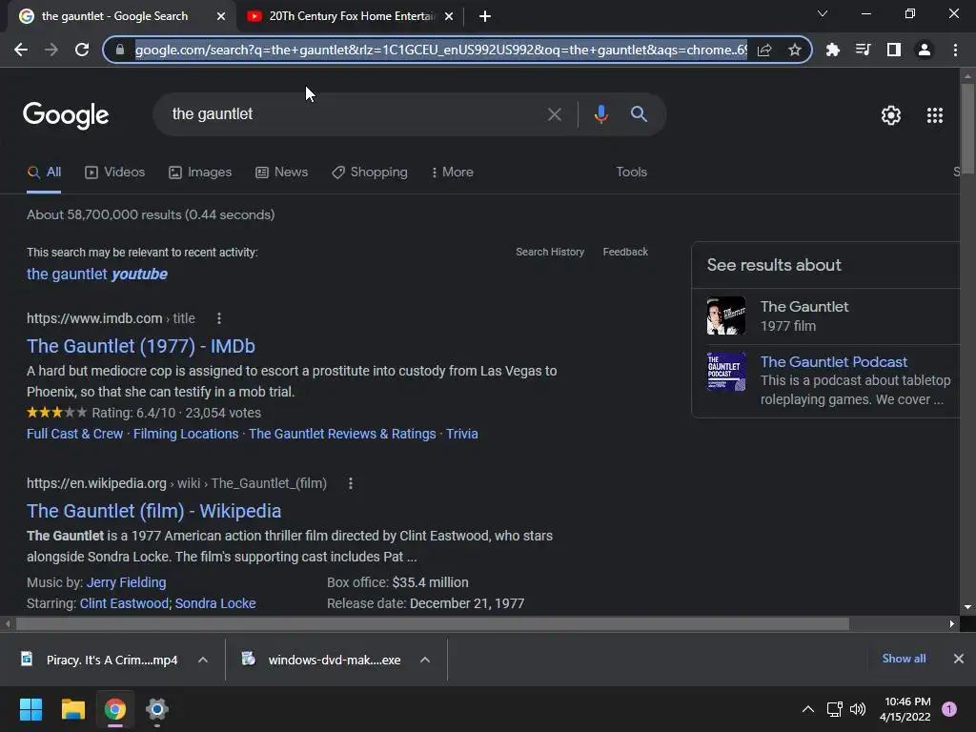Open network status in system tray
Screen dimensions: 976x732
(x=834, y=709)
